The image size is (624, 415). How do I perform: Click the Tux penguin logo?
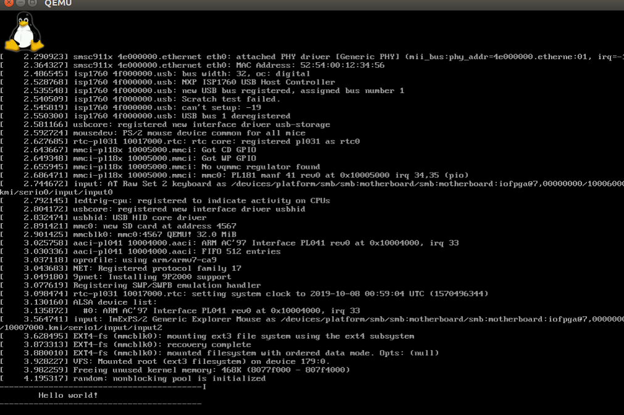(x=24, y=31)
